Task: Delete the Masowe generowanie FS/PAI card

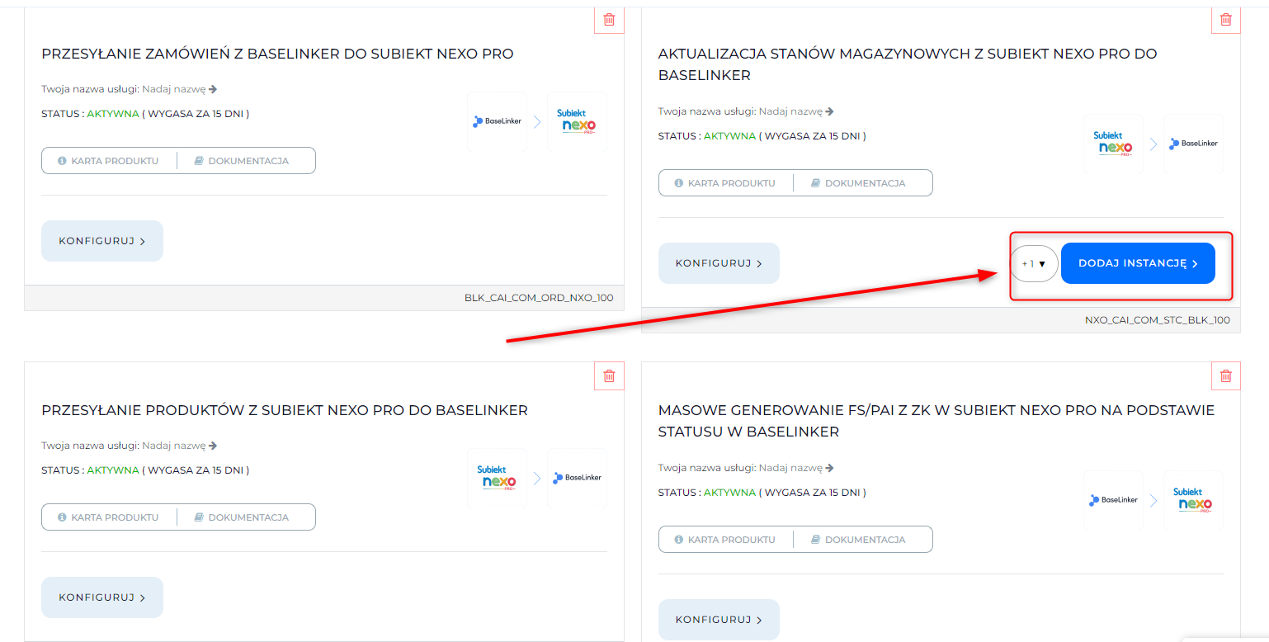Action: pos(1225,375)
